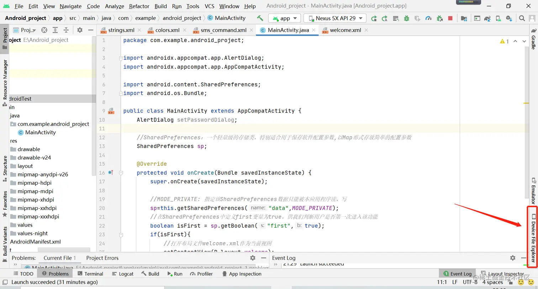Open the Logcat tool window
The width and height of the screenshot is (538, 289).
(123, 274)
